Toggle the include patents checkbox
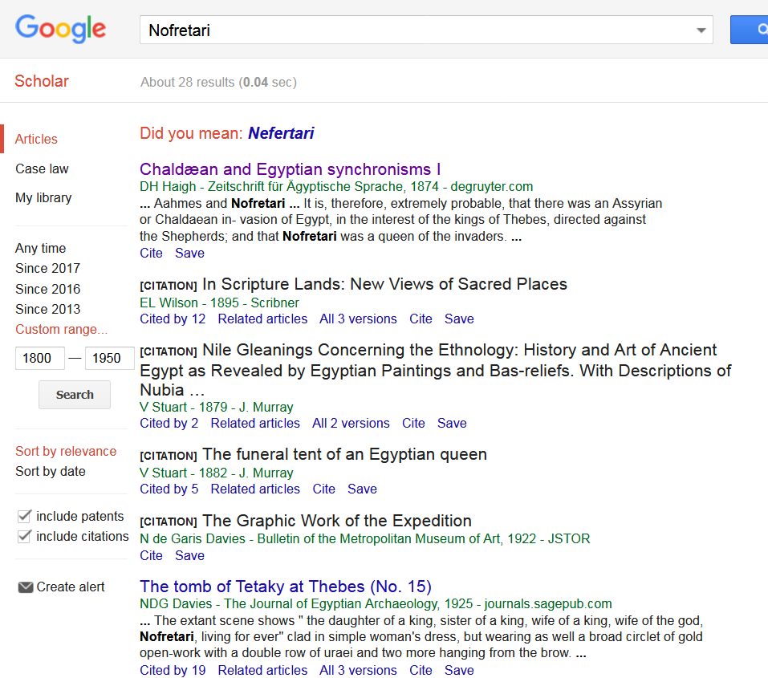The height and width of the screenshot is (678, 768). point(24,517)
